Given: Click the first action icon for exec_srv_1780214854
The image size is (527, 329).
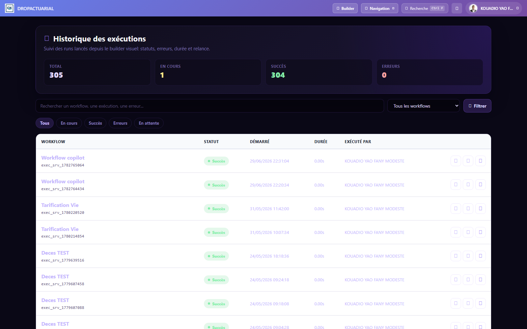Looking at the screenshot, I should click(456, 232).
